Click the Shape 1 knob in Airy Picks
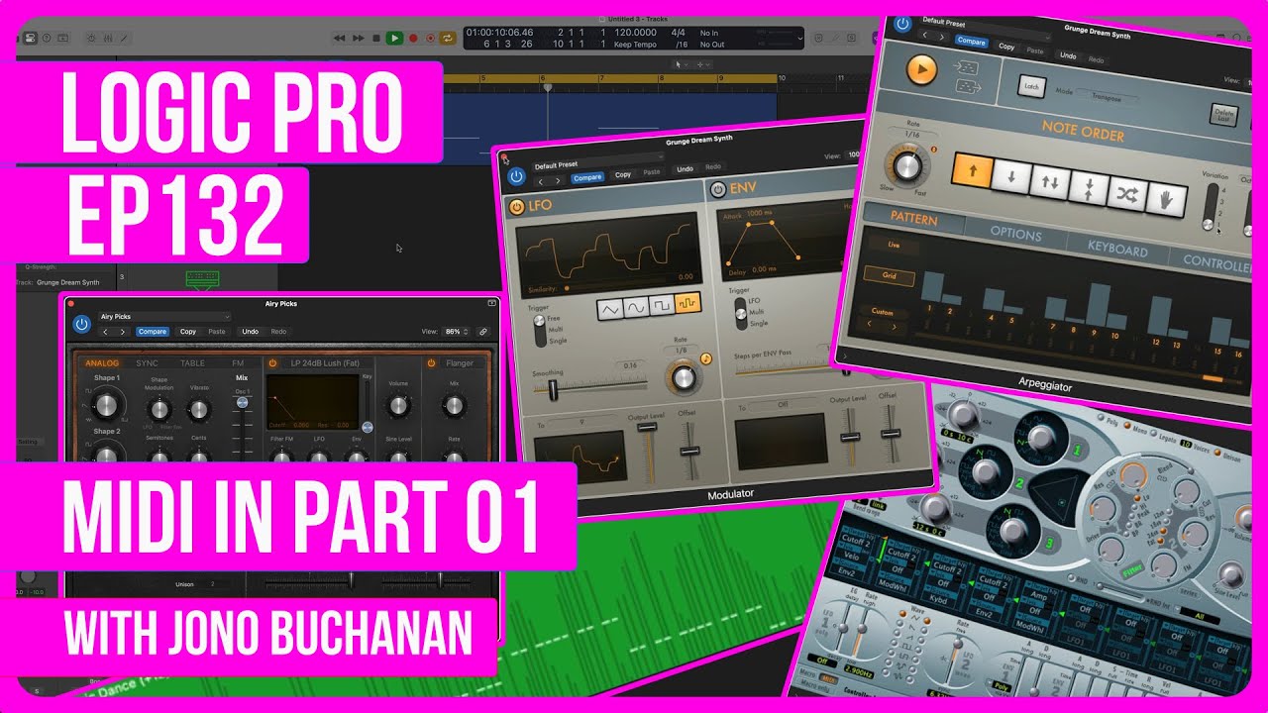 [x=106, y=403]
